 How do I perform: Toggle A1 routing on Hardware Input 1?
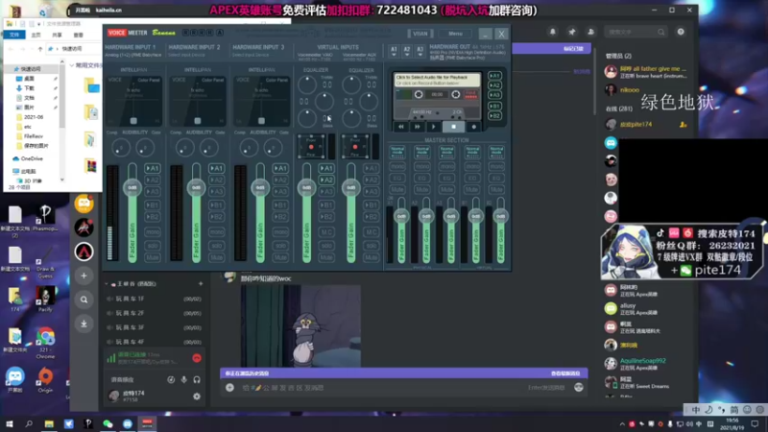coord(153,168)
